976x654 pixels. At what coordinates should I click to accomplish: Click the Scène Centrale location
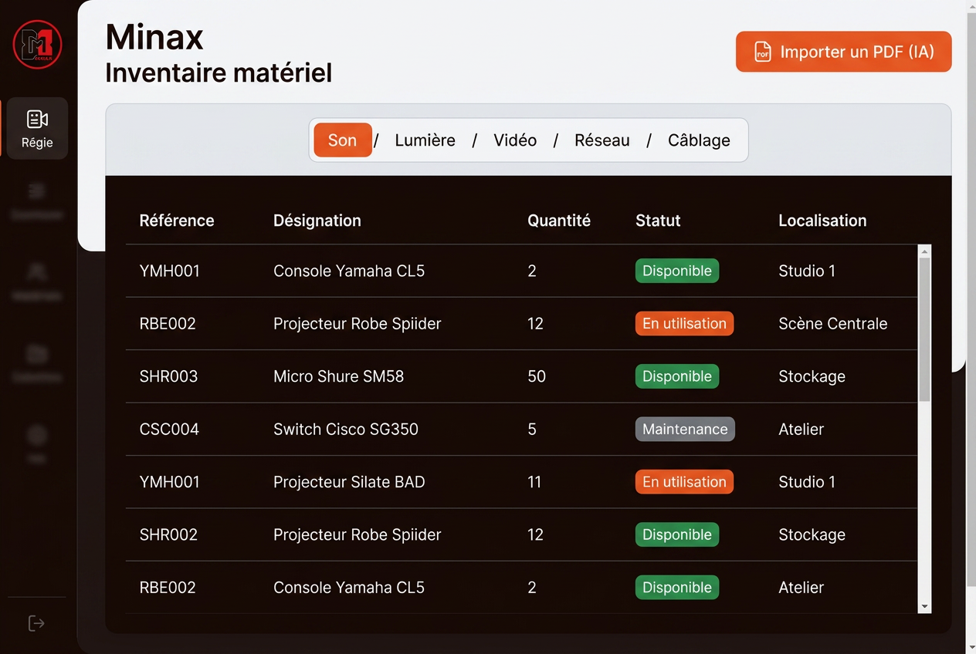(832, 324)
